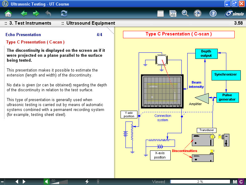Click the Y-axis position label box

coord(129,114)
